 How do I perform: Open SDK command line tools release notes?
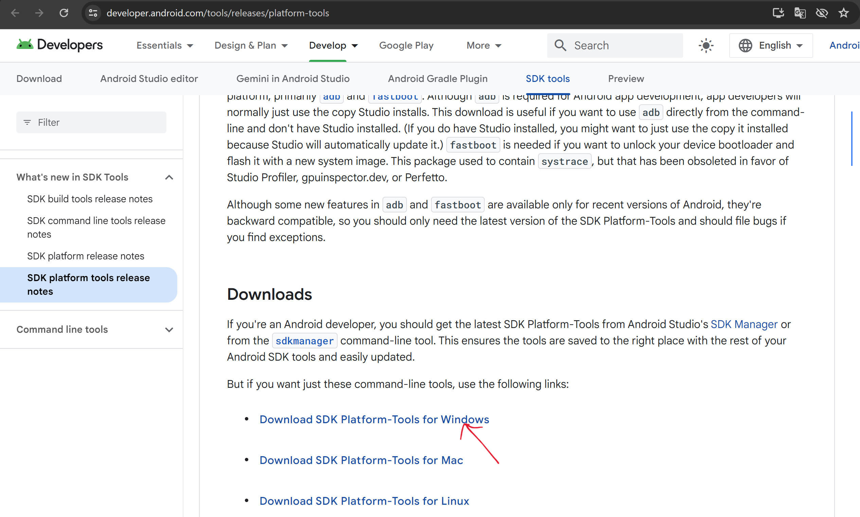96,227
